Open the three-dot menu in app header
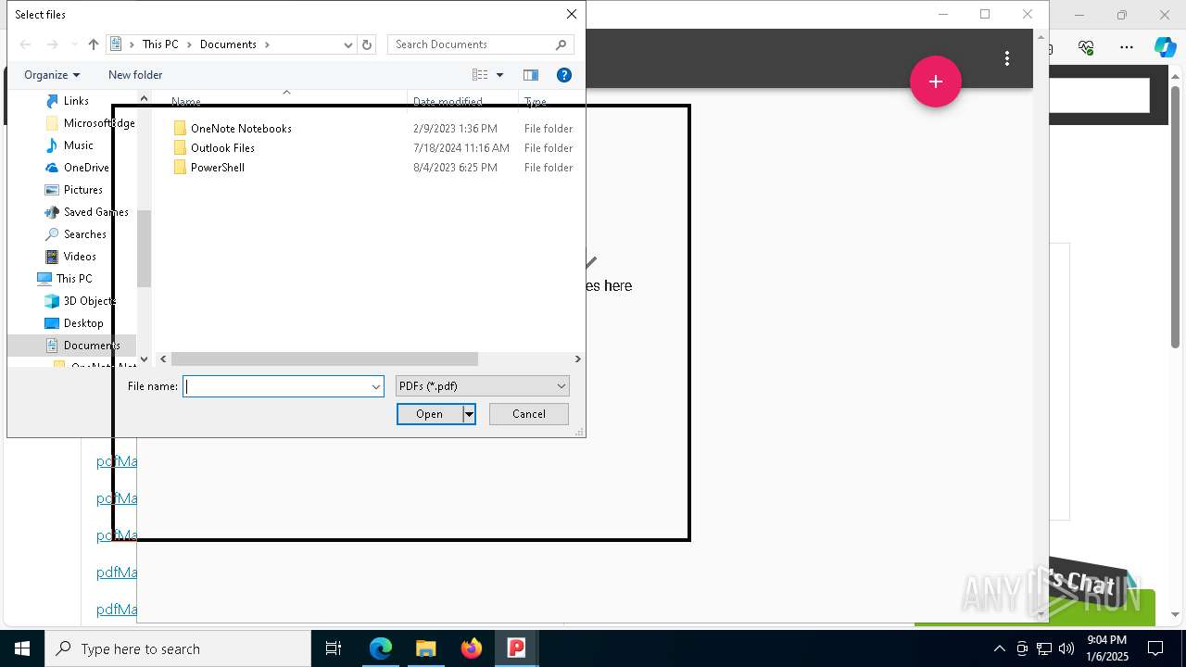1186x667 pixels. (x=1007, y=58)
